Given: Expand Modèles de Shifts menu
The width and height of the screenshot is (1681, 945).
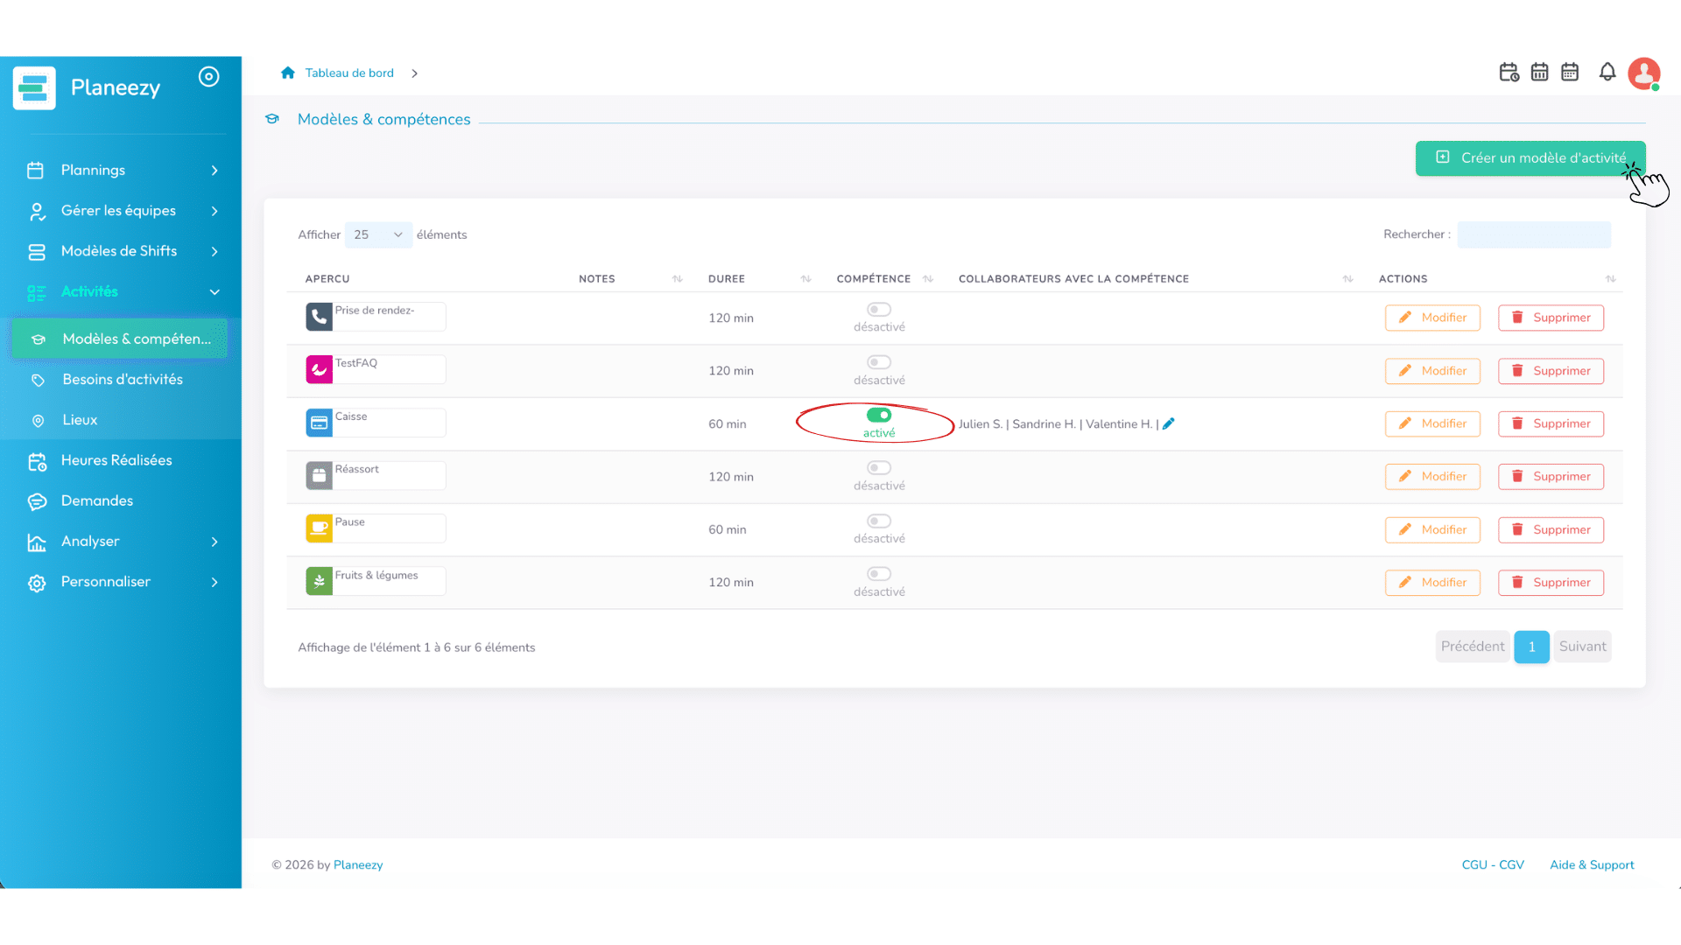Looking at the screenshot, I should point(122,251).
